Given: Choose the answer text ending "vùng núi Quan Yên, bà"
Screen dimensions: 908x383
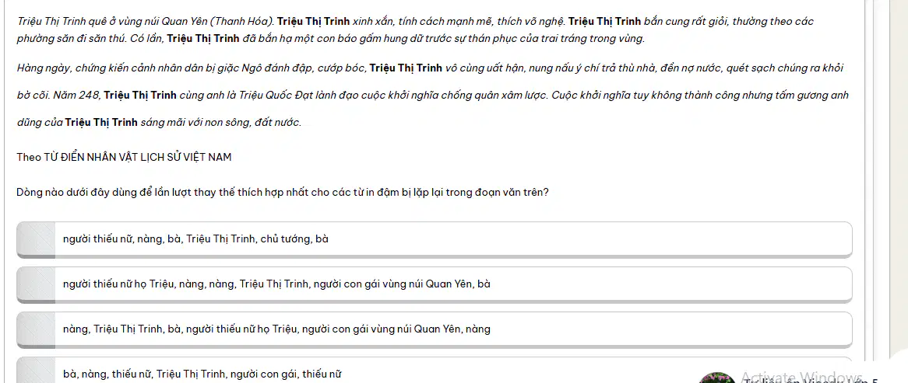Looking at the screenshot, I should [276, 284].
